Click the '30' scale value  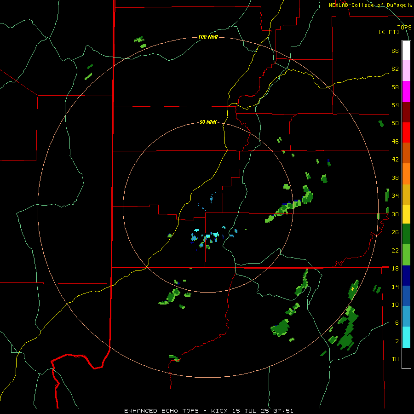point(395,214)
